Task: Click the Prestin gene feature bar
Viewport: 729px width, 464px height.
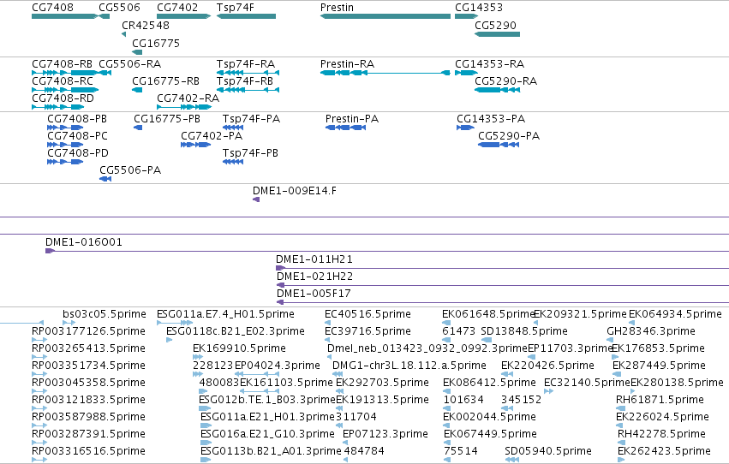Action: tap(385, 16)
